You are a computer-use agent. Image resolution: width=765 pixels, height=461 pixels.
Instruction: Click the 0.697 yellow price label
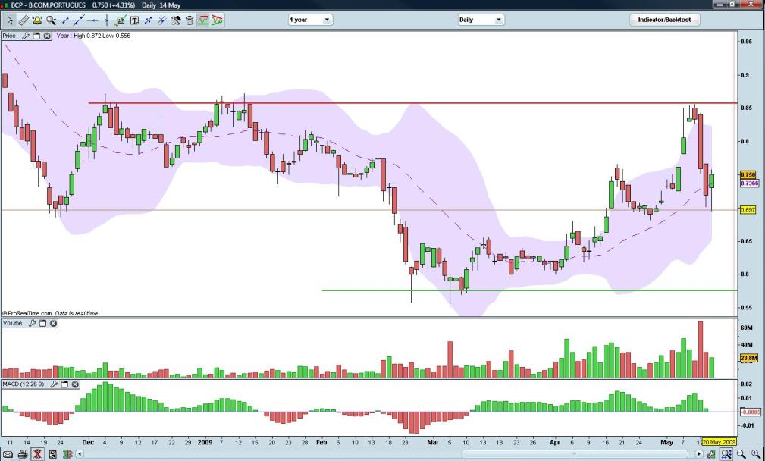[x=748, y=210]
